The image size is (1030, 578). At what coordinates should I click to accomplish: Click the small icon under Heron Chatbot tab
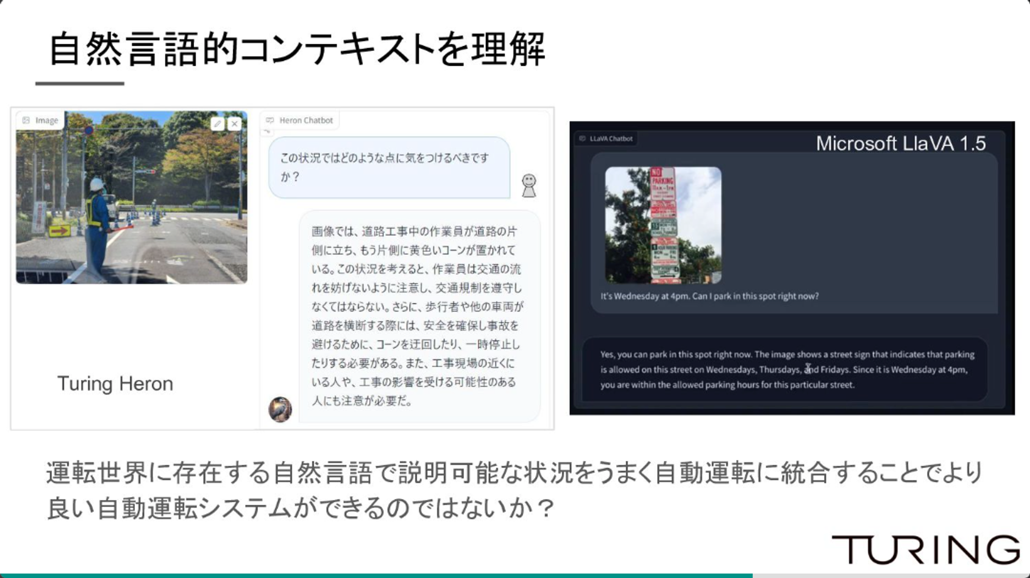(x=267, y=132)
